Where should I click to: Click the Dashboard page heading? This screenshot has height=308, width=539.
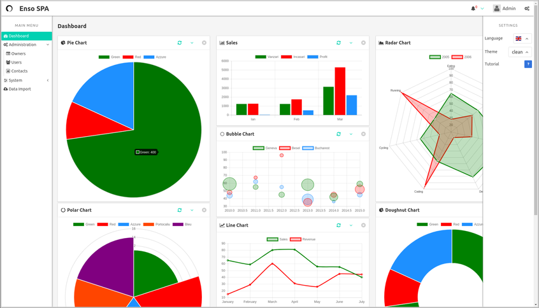click(72, 26)
